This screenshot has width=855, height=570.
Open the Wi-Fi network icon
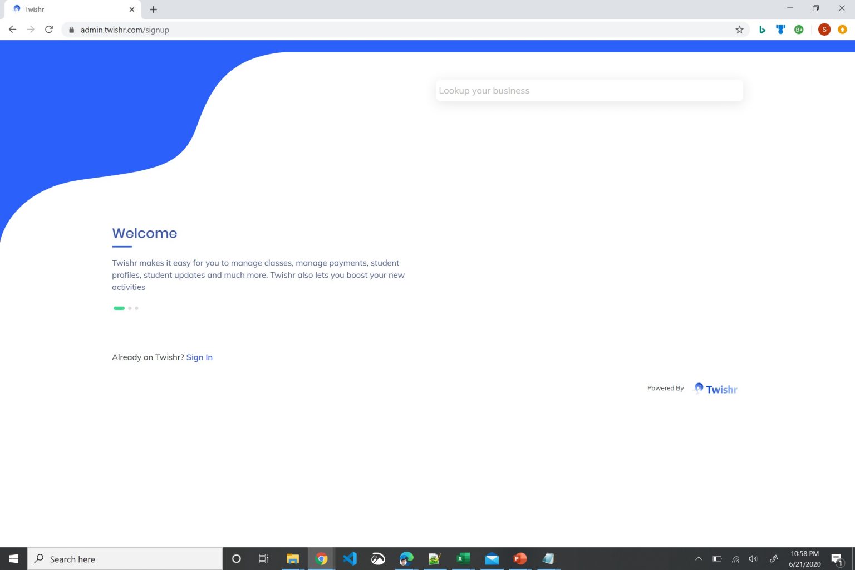point(735,559)
